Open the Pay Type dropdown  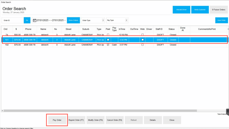(x=117, y=20)
